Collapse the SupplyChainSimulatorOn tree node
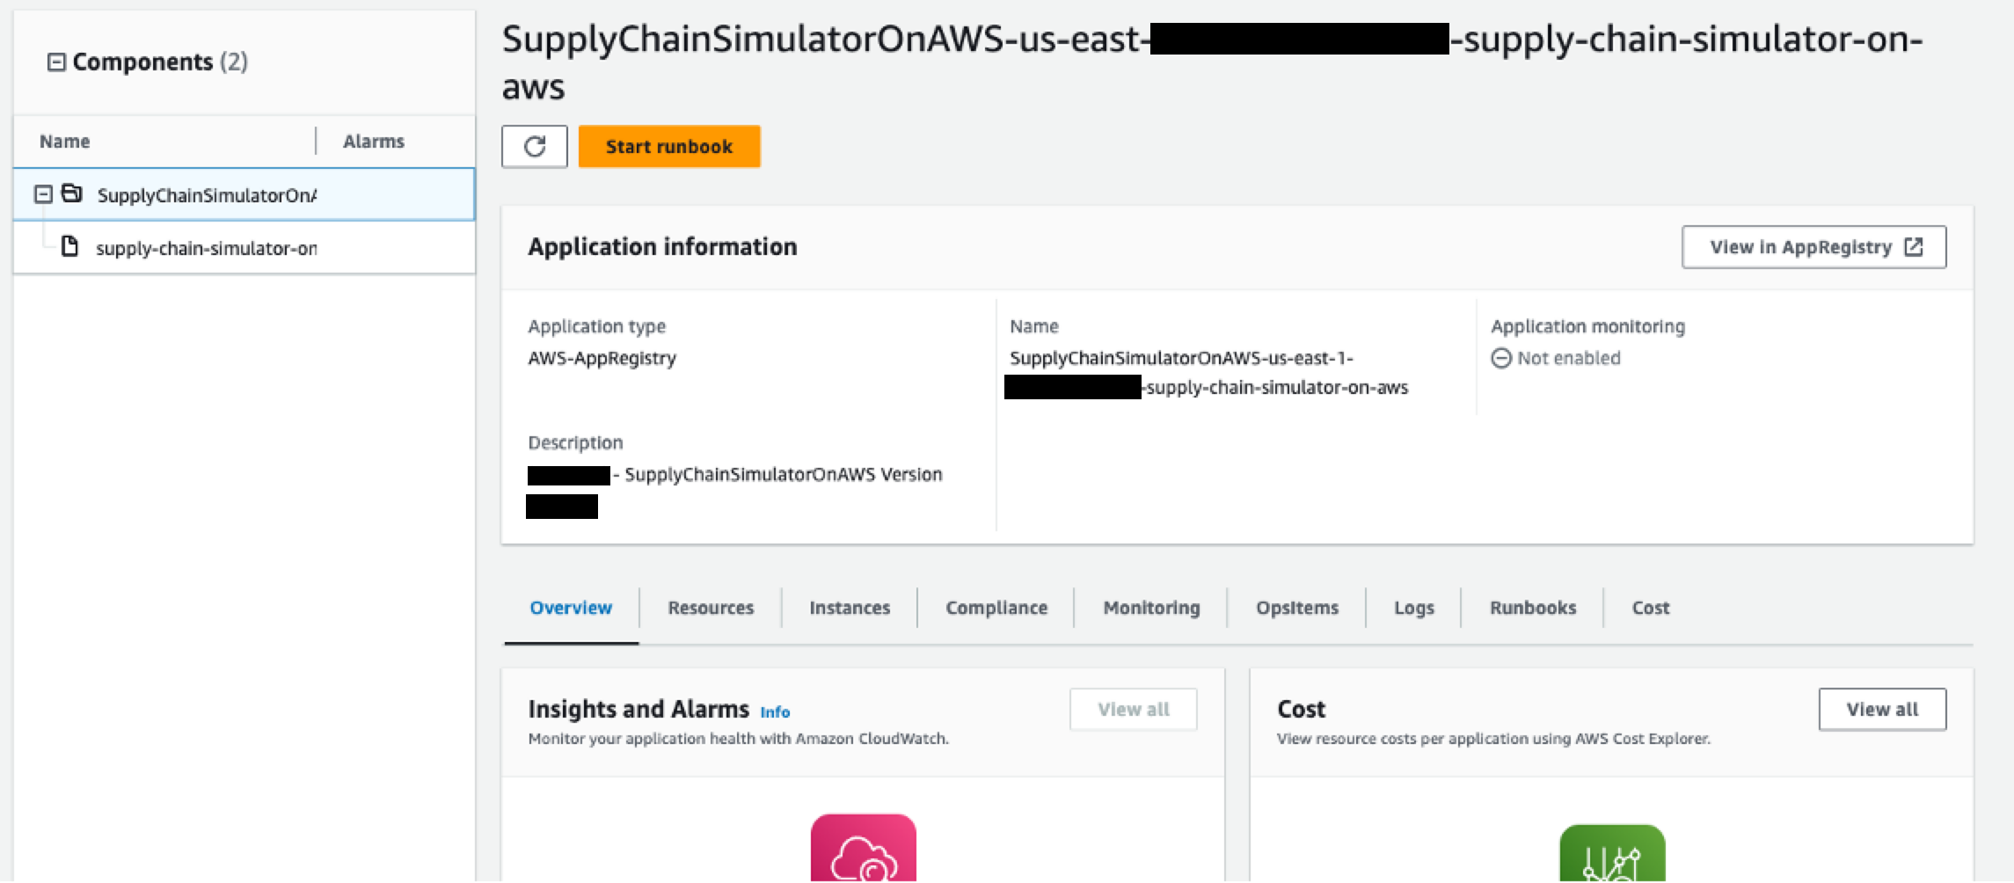2014x883 pixels. point(43,193)
